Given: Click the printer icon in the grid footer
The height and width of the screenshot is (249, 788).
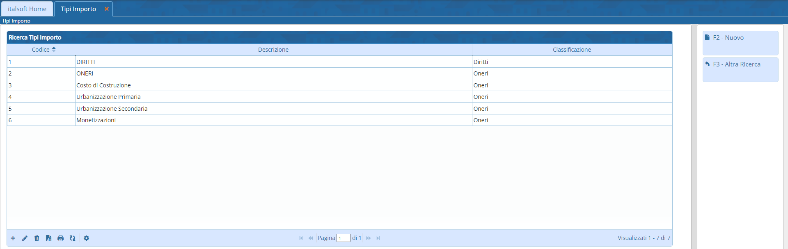Looking at the screenshot, I should click(x=61, y=238).
